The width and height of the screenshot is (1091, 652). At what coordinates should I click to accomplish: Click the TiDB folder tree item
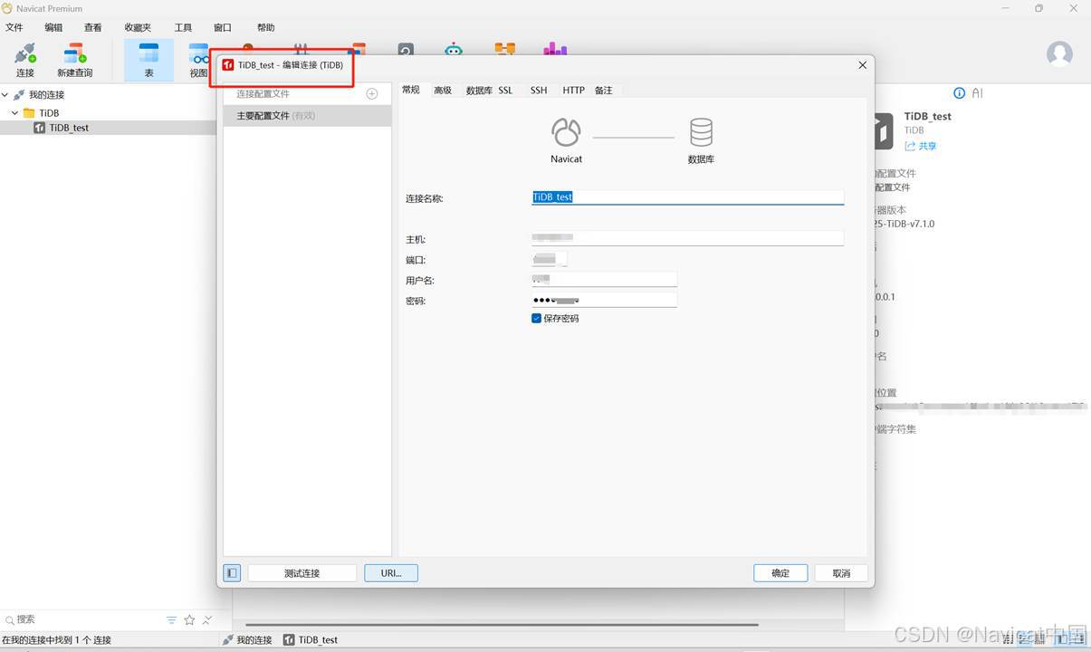49,113
